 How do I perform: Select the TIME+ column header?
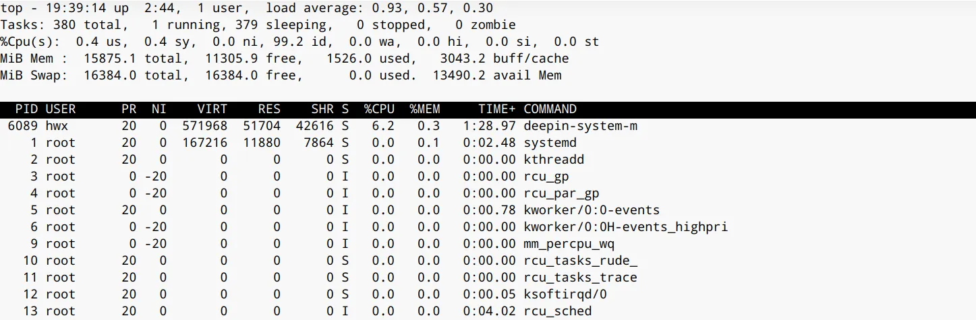tap(496, 109)
